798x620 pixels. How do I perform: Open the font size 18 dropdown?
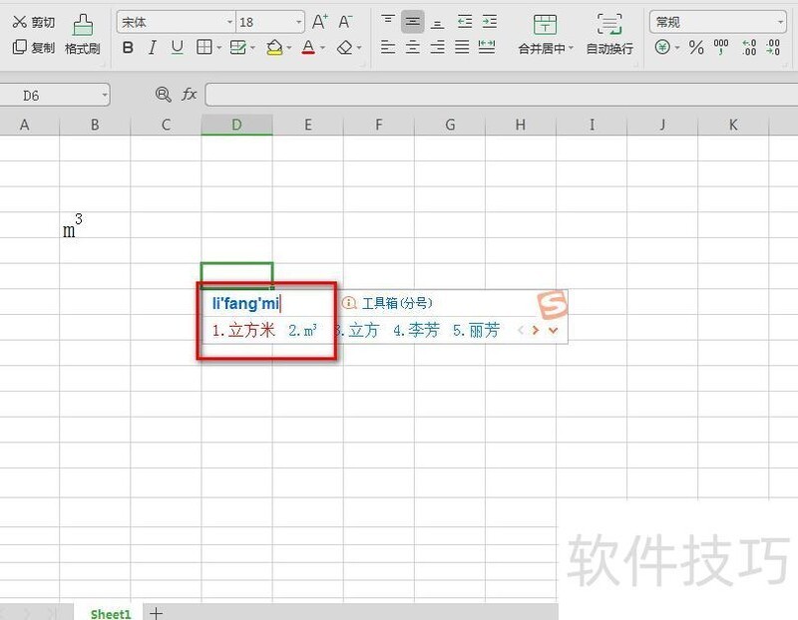click(298, 22)
